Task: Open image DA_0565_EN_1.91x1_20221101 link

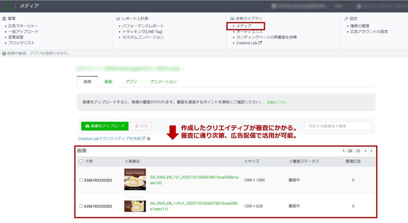Action: pyautogui.click(x=194, y=206)
